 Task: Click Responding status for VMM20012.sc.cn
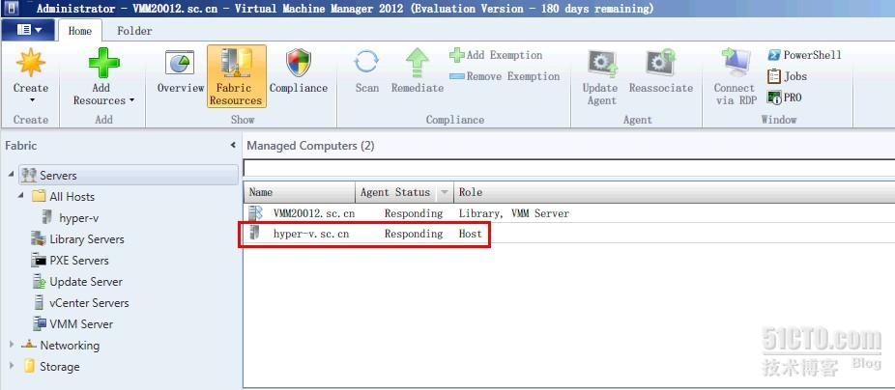(x=414, y=213)
